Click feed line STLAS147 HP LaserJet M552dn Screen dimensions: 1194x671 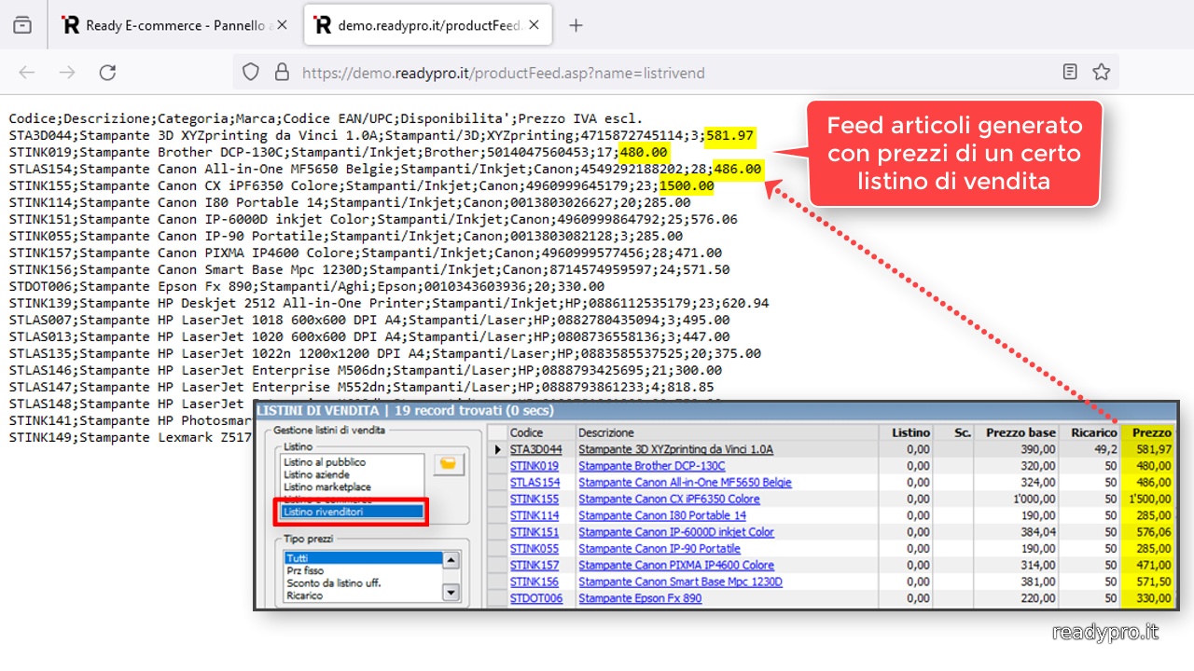[361, 387]
